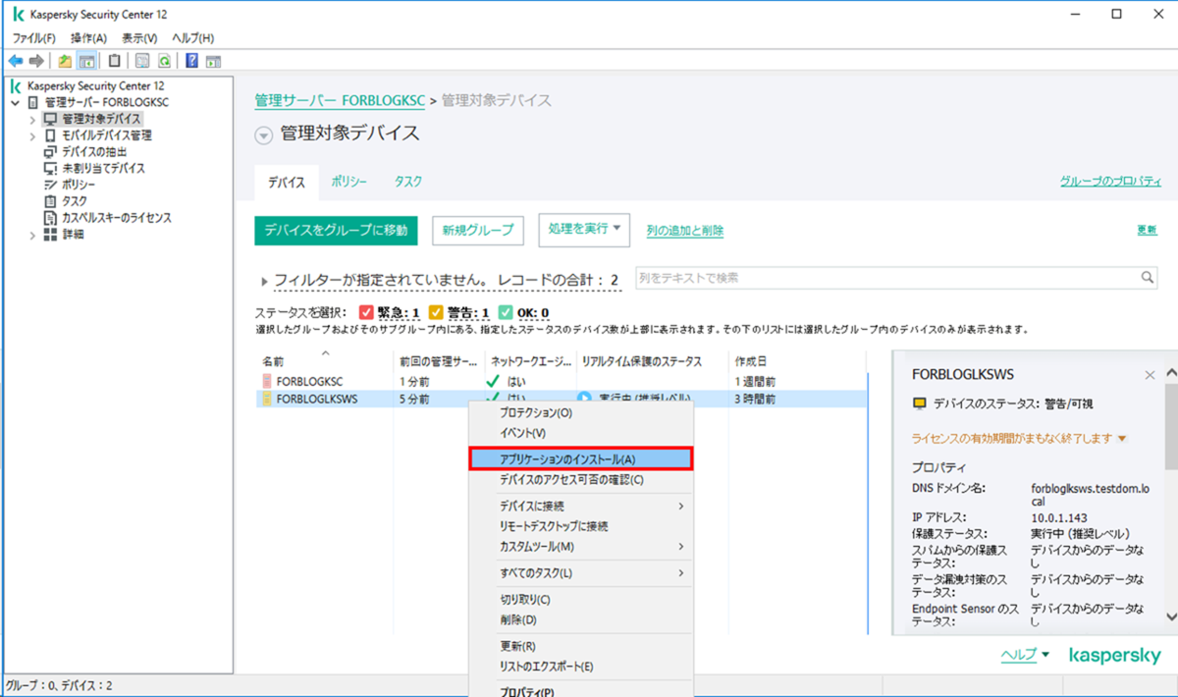Open the ヘルプ(H) menu in menu bar

click(x=192, y=37)
